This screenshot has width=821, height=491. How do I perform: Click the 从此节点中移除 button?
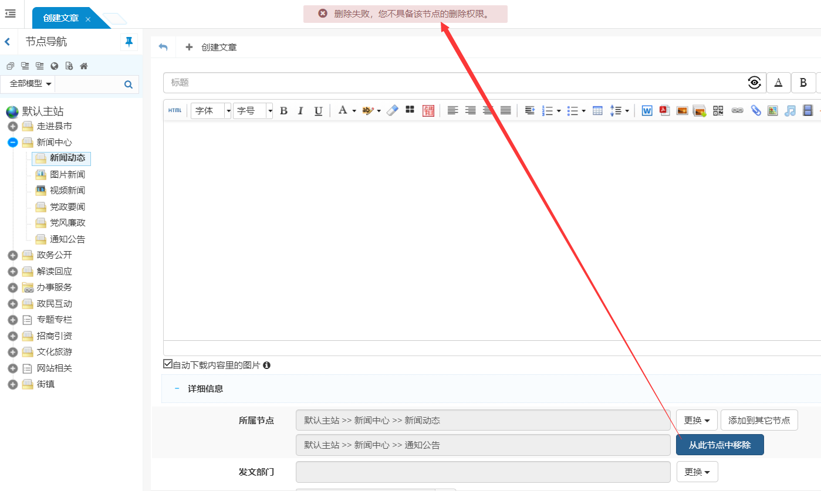(719, 445)
